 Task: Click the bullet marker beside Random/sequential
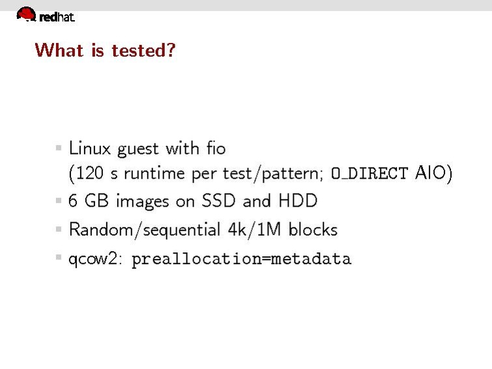59,229
